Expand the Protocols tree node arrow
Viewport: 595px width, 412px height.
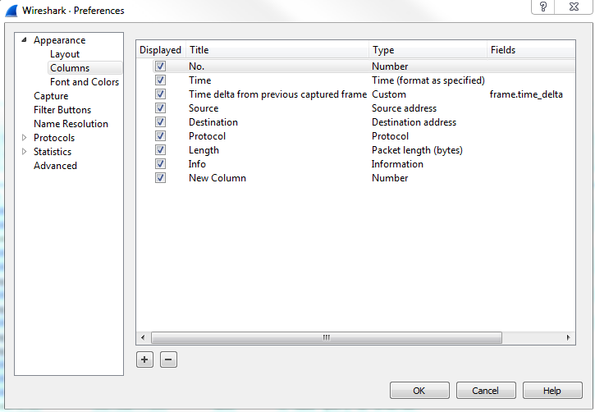pyautogui.click(x=25, y=137)
